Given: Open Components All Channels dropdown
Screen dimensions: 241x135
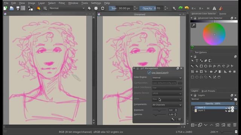Looking at the screenshot, I should tap(167, 105).
